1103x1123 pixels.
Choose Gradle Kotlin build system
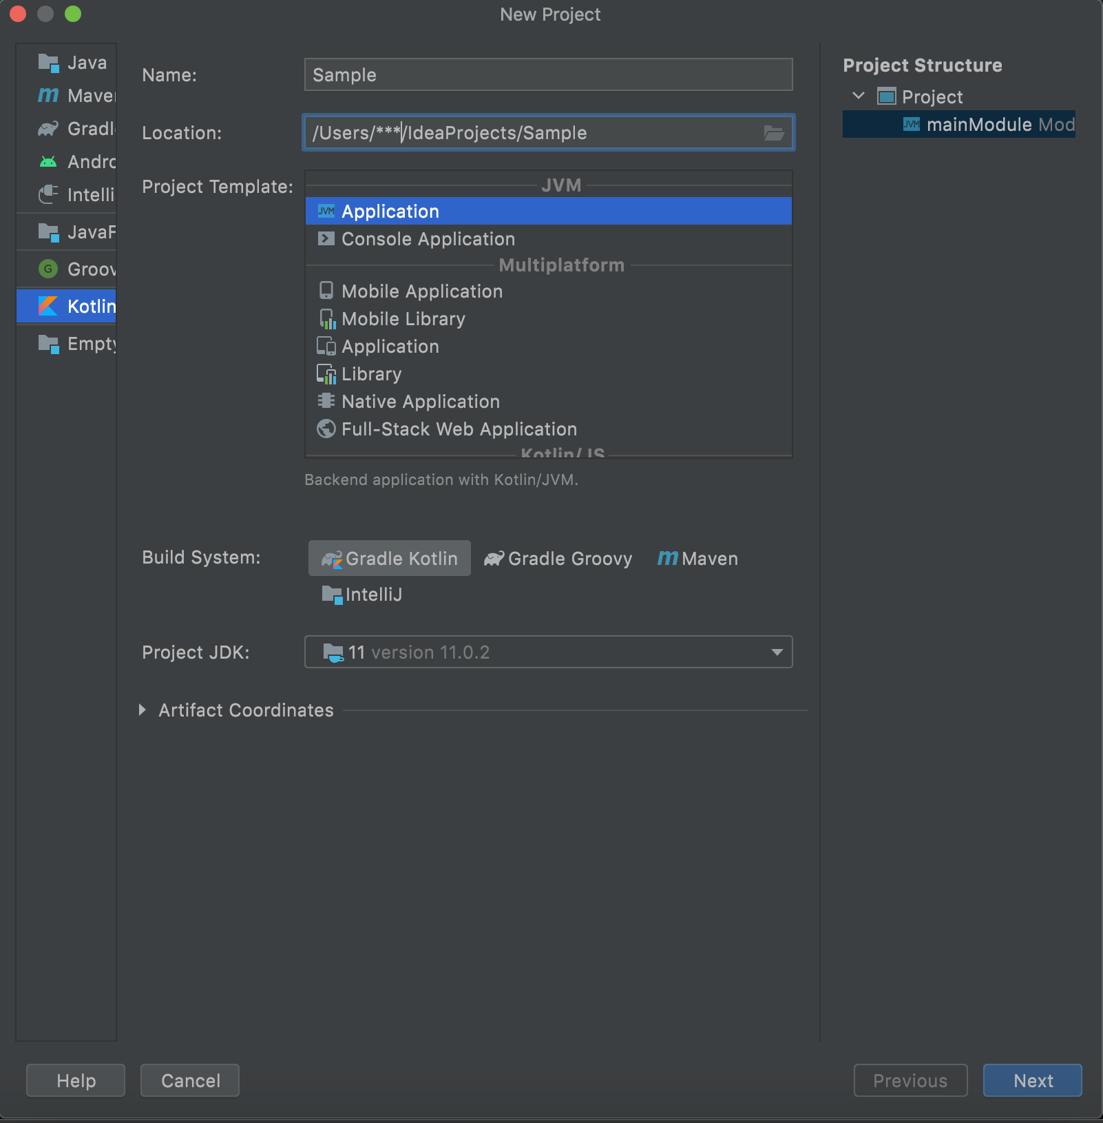coord(390,558)
